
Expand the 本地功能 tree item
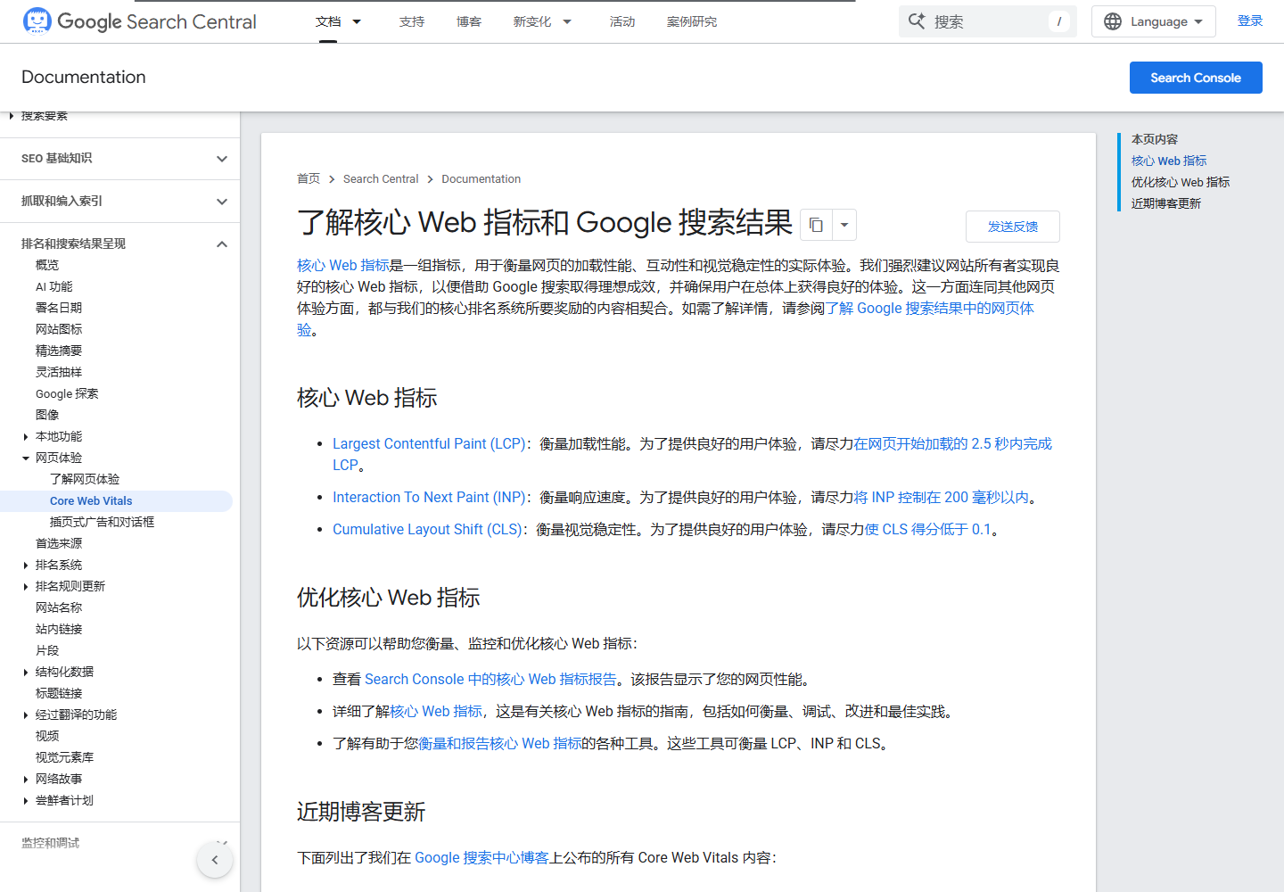[26, 437]
